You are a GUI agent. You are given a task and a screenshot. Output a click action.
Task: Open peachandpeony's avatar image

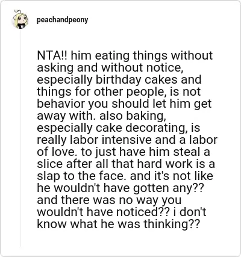[x=20, y=20]
